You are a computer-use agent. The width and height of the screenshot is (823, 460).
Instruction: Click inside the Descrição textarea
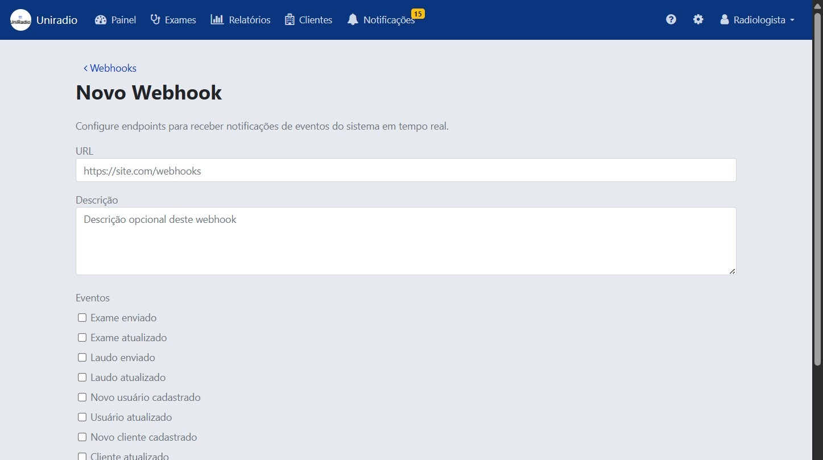click(x=405, y=241)
